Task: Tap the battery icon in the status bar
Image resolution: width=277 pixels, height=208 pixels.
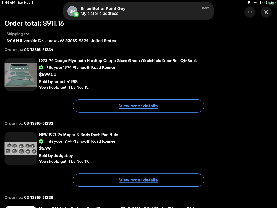Action: [x=271, y=2]
